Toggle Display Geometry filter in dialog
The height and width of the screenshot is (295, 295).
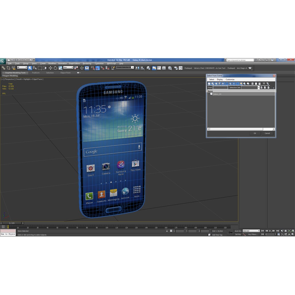209,84
